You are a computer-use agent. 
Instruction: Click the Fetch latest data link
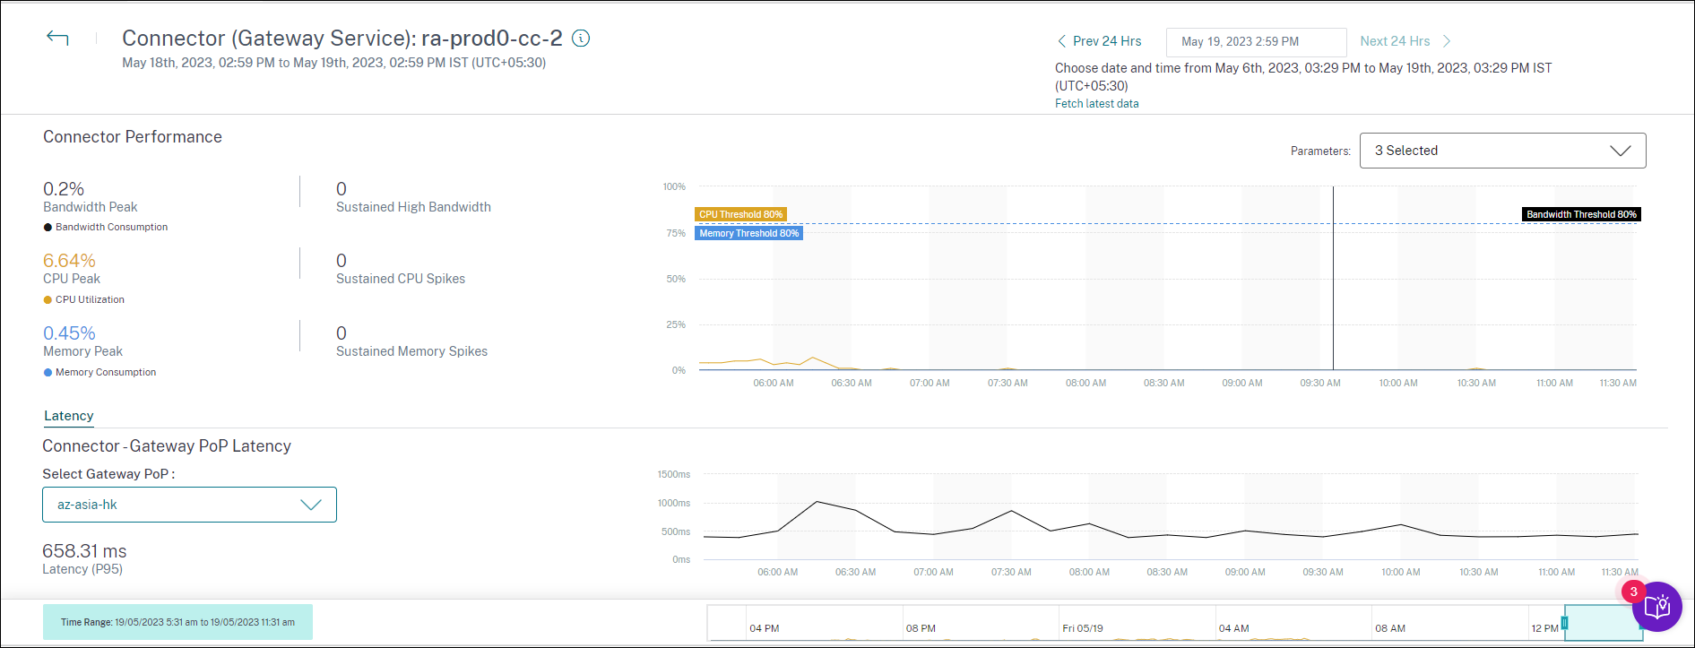[1096, 104]
